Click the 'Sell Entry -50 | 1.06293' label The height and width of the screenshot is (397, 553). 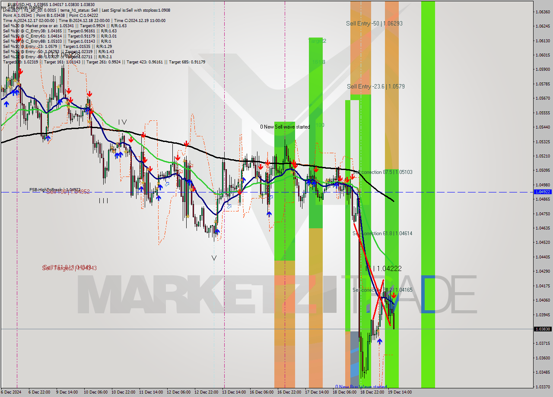[374, 23]
